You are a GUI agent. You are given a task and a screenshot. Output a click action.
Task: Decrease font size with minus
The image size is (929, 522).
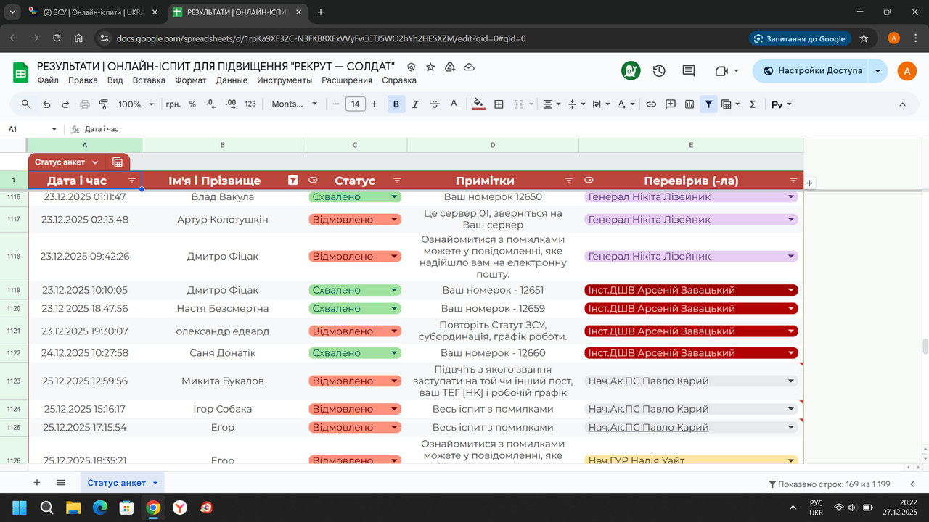tap(336, 104)
